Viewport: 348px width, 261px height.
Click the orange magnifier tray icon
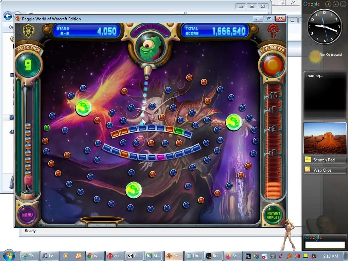pyautogui.click(x=289, y=256)
